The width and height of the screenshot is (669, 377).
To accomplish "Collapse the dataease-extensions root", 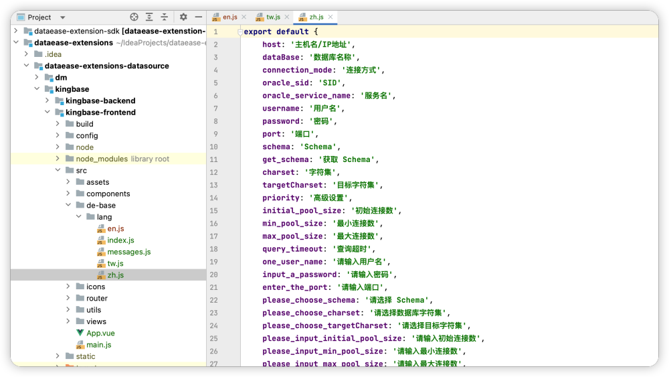I will coord(16,42).
